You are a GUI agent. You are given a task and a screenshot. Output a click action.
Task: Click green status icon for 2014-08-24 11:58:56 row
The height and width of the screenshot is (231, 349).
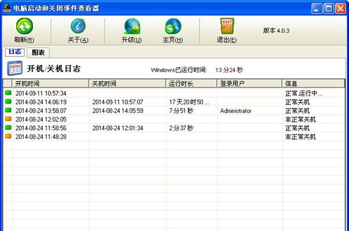(x=8, y=128)
